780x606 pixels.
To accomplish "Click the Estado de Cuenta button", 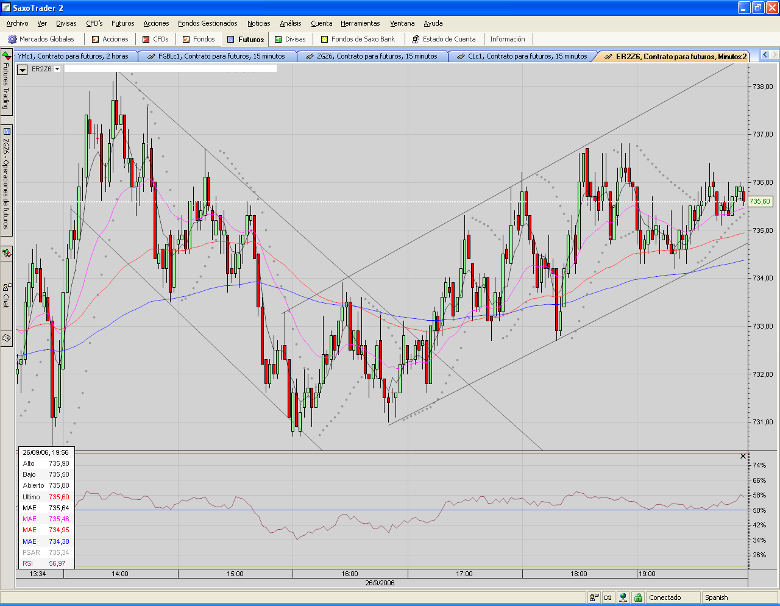I will (x=444, y=39).
